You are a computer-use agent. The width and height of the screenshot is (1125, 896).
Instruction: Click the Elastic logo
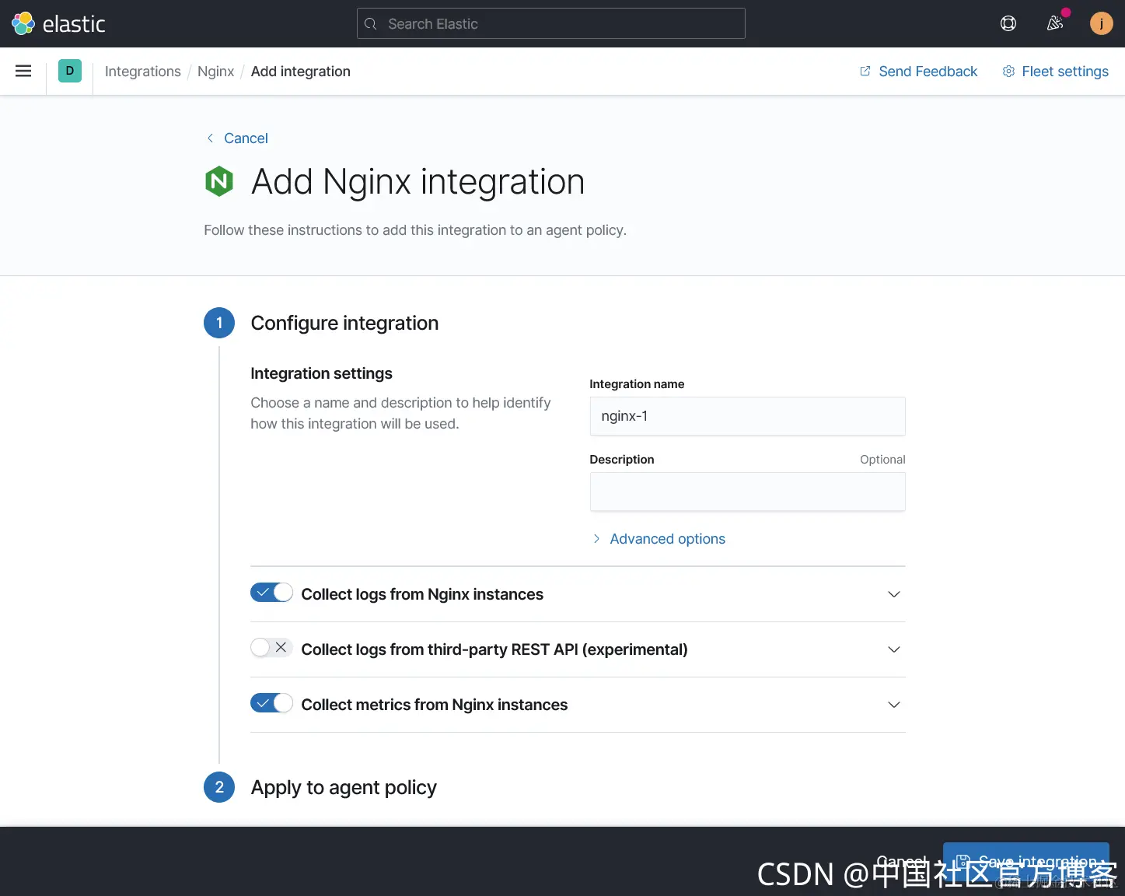pos(58,23)
